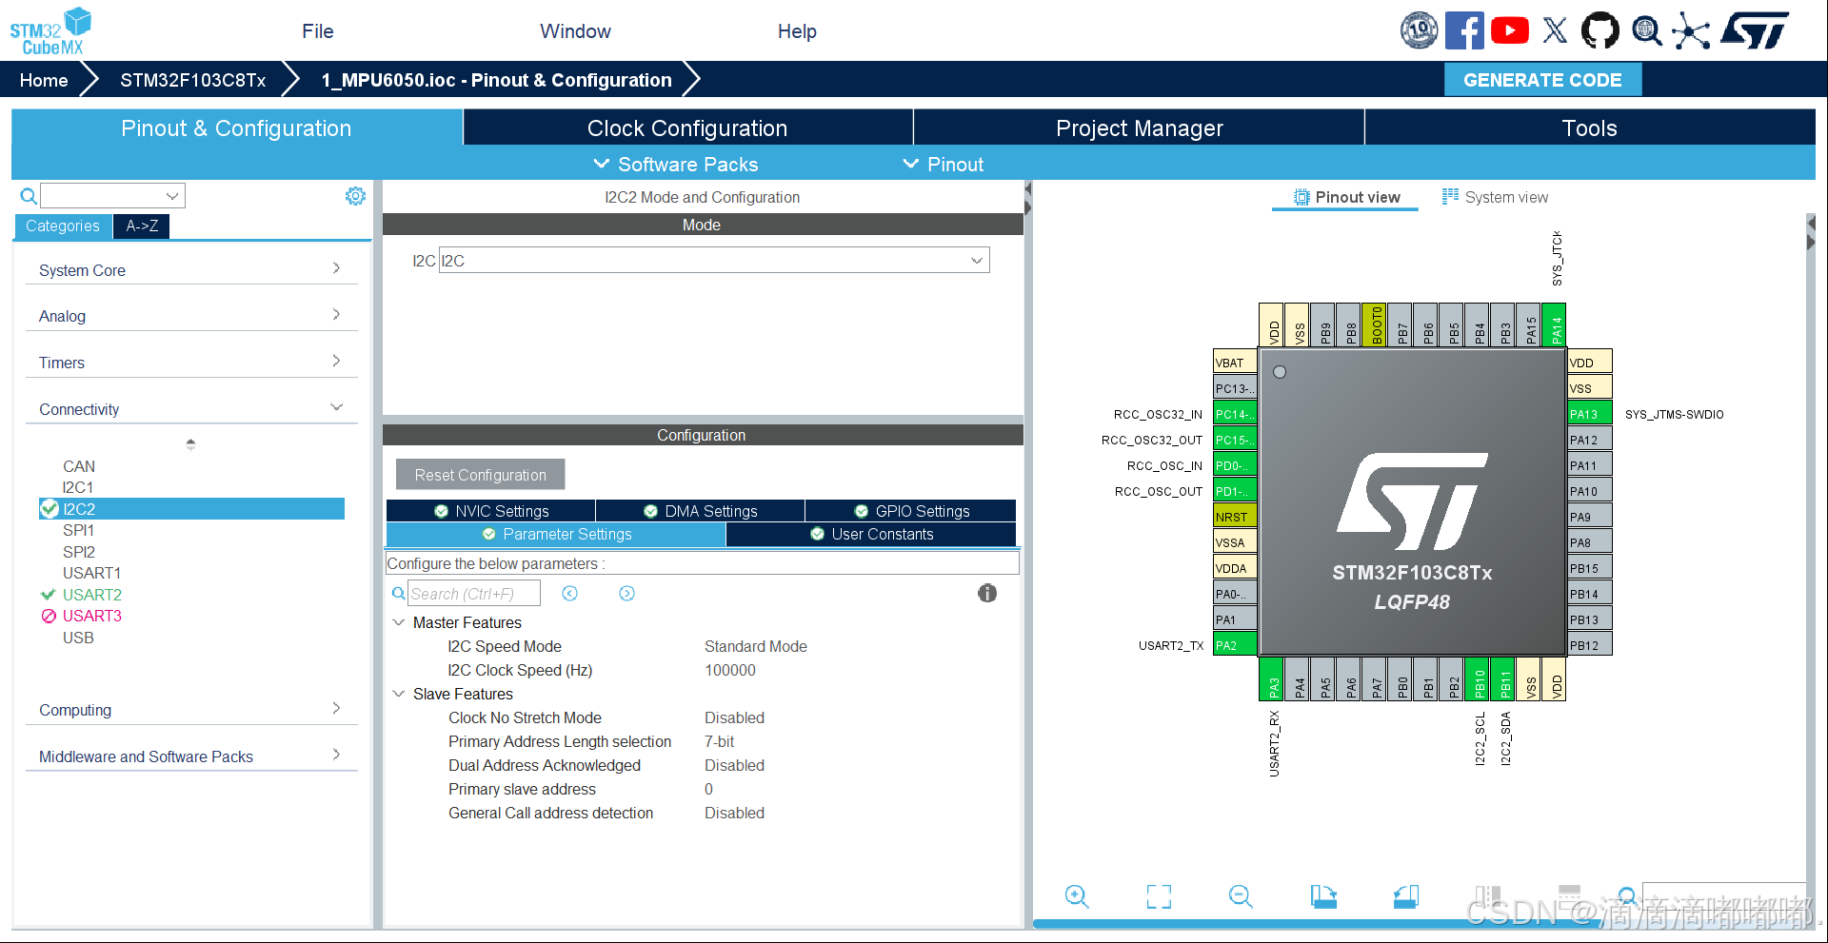Open the X social icon

tap(1555, 30)
